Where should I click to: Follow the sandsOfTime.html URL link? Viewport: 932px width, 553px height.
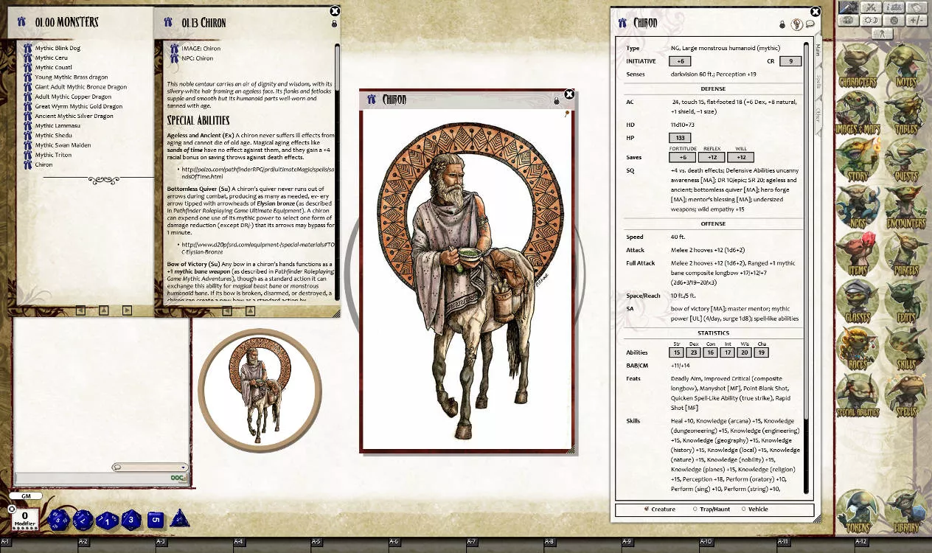click(258, 173)
